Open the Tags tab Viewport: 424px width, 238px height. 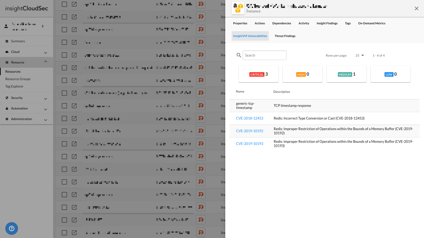pos(348,23)
